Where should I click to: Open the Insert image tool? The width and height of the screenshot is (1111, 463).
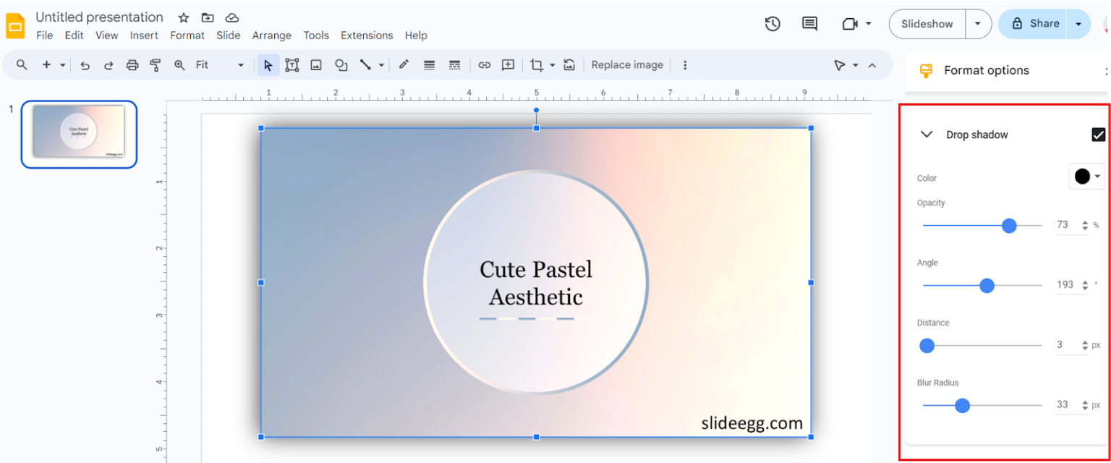coord(316,64)
